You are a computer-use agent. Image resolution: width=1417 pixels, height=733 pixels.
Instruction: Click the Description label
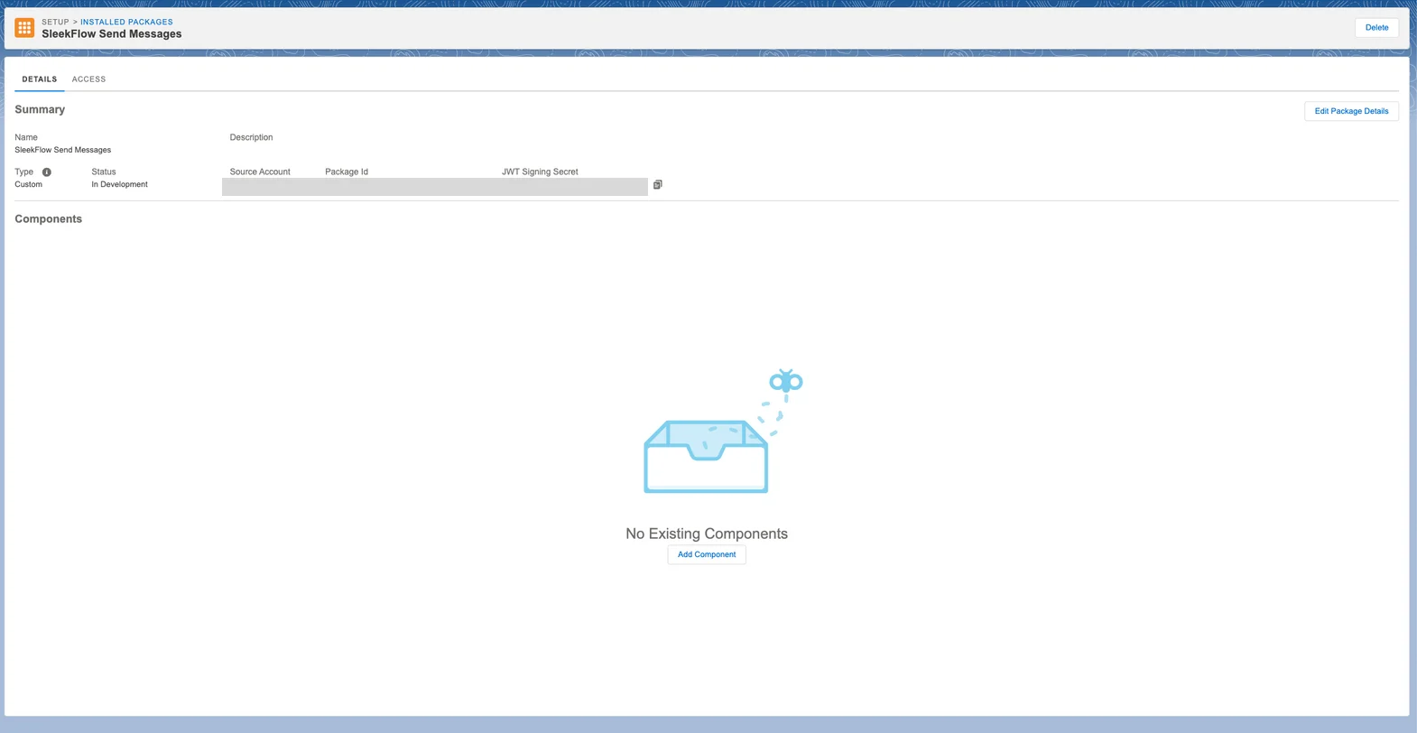pyautogui.click(x=251, y=137)
